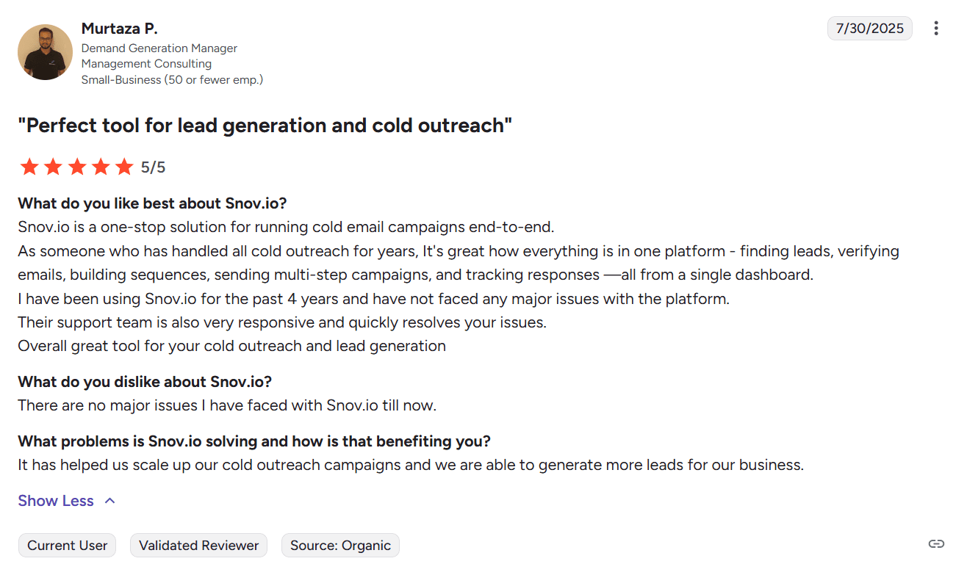Click reviewer name Murtaza P.
This screenshot has height=575, width=967.
[x=119, y=29]
